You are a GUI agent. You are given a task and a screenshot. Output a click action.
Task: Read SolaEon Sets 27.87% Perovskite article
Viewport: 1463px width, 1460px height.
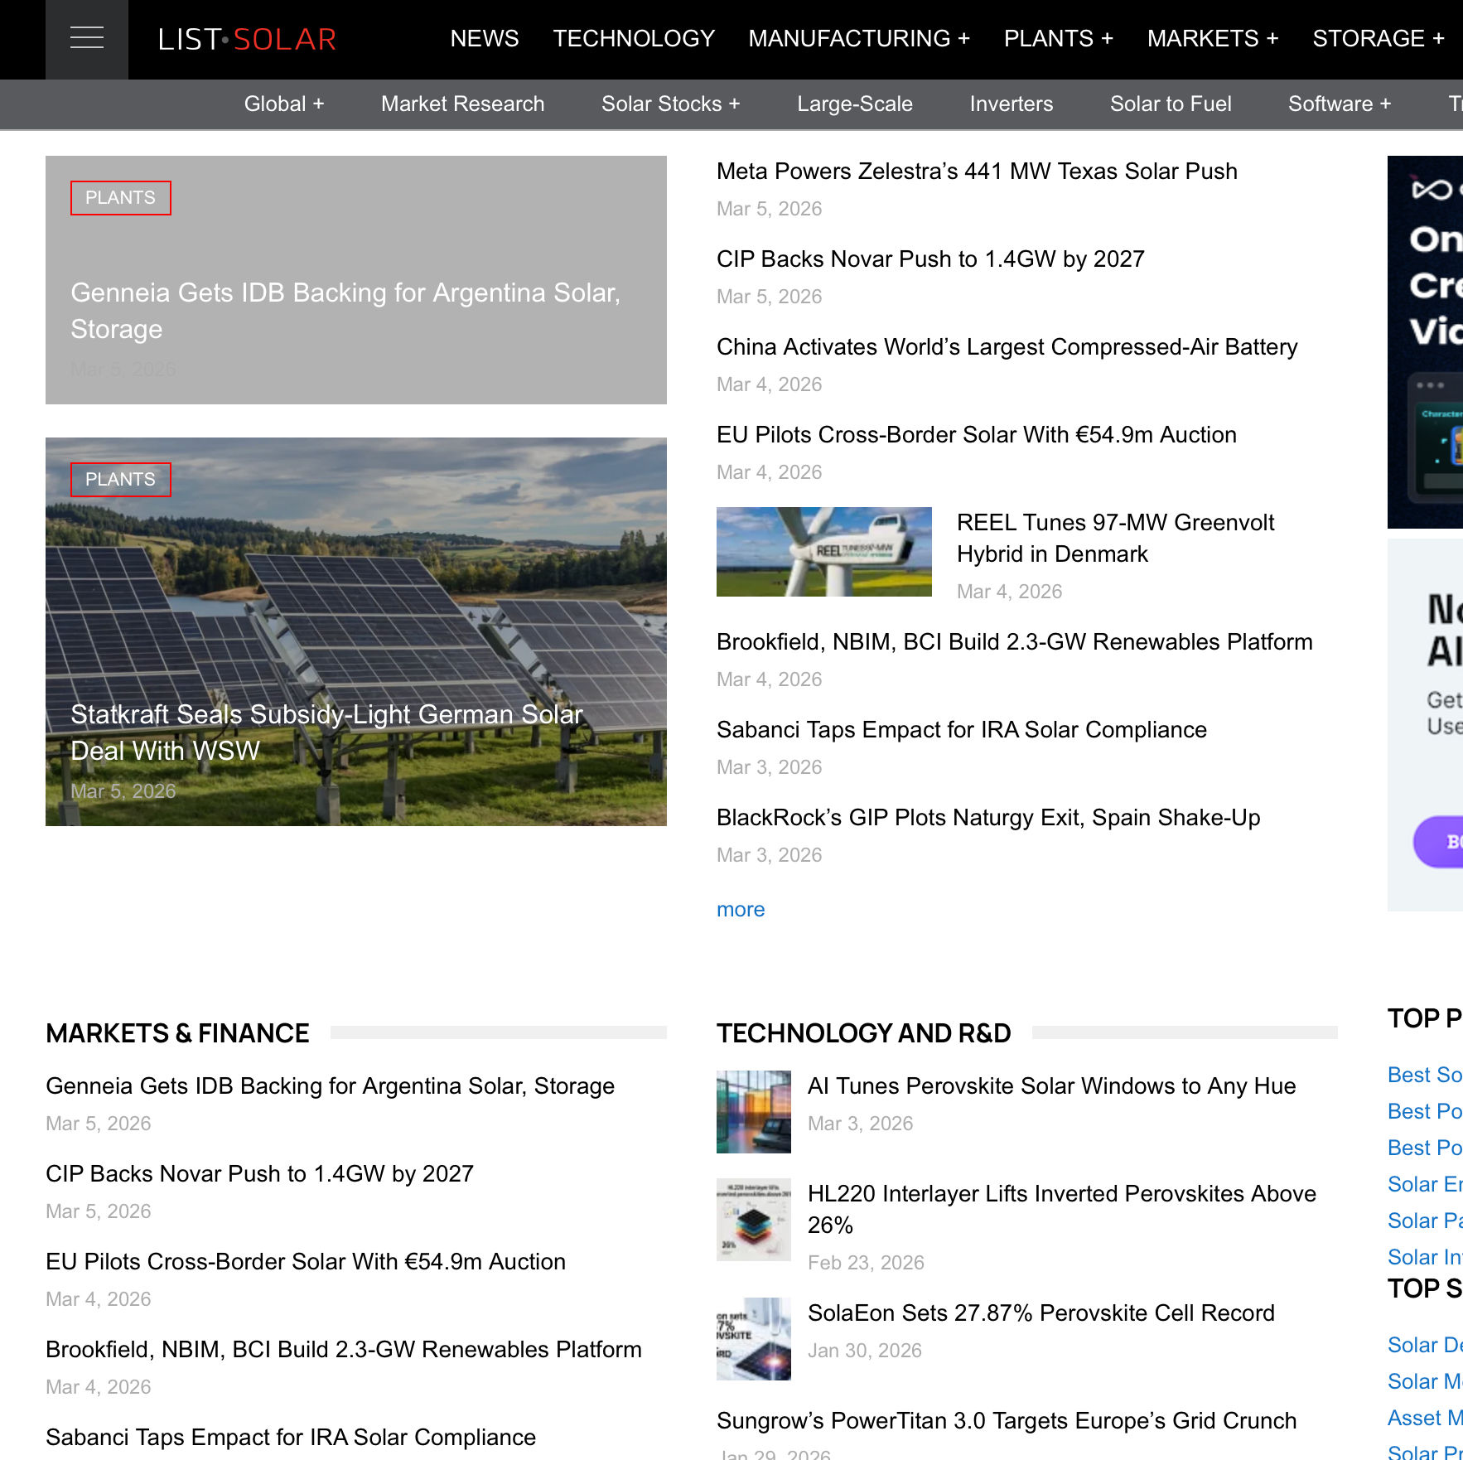pyautogui.click(x=1041, y=1313)
